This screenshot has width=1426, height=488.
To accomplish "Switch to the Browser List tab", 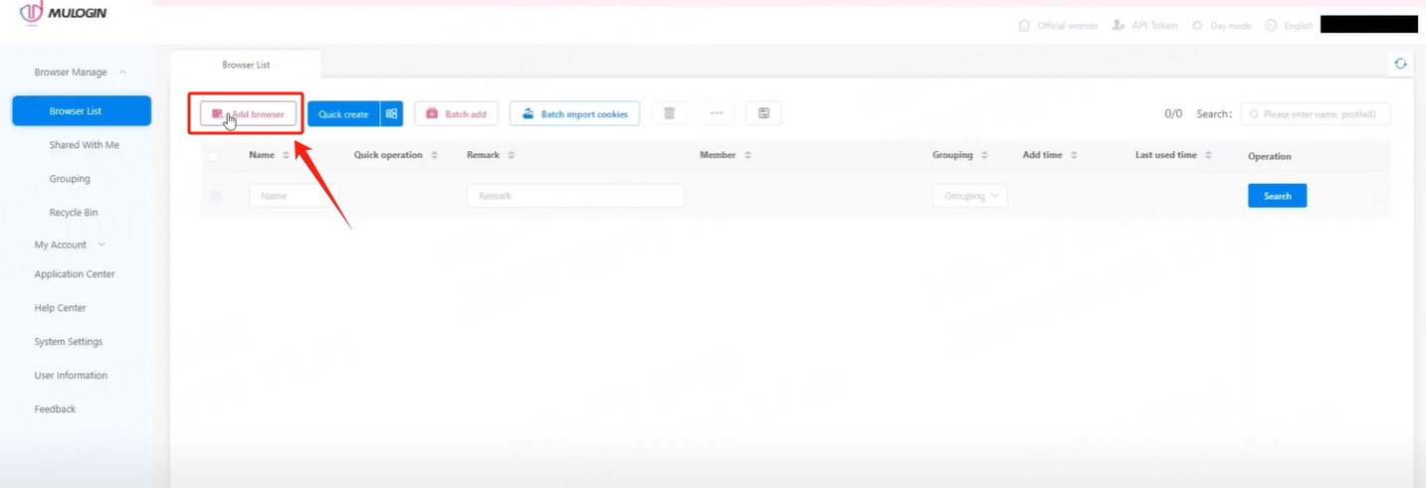I will tap(246, 65).
